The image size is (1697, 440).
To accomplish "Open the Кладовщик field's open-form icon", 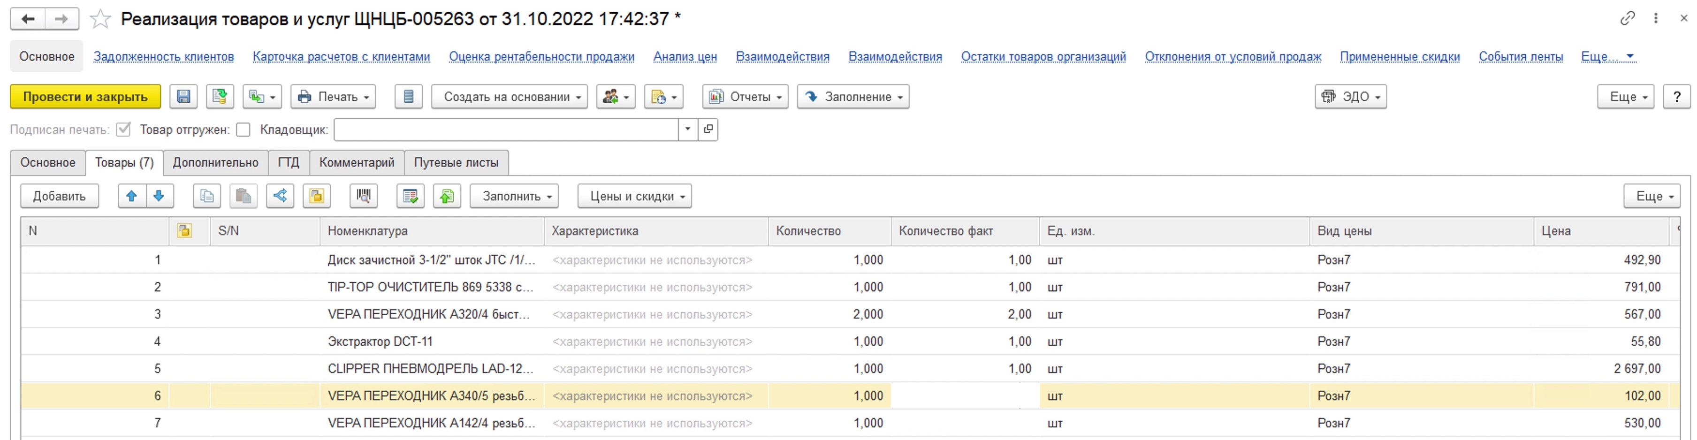I will click(708, 130).
